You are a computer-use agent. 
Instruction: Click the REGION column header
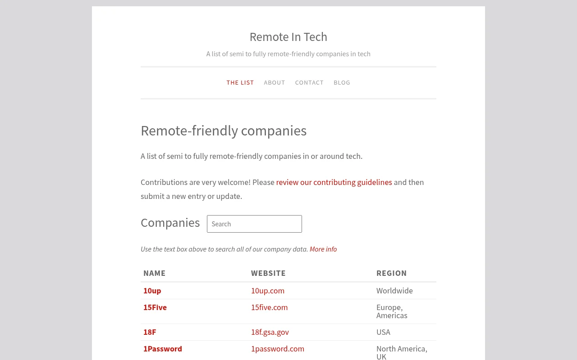point(392,273)
